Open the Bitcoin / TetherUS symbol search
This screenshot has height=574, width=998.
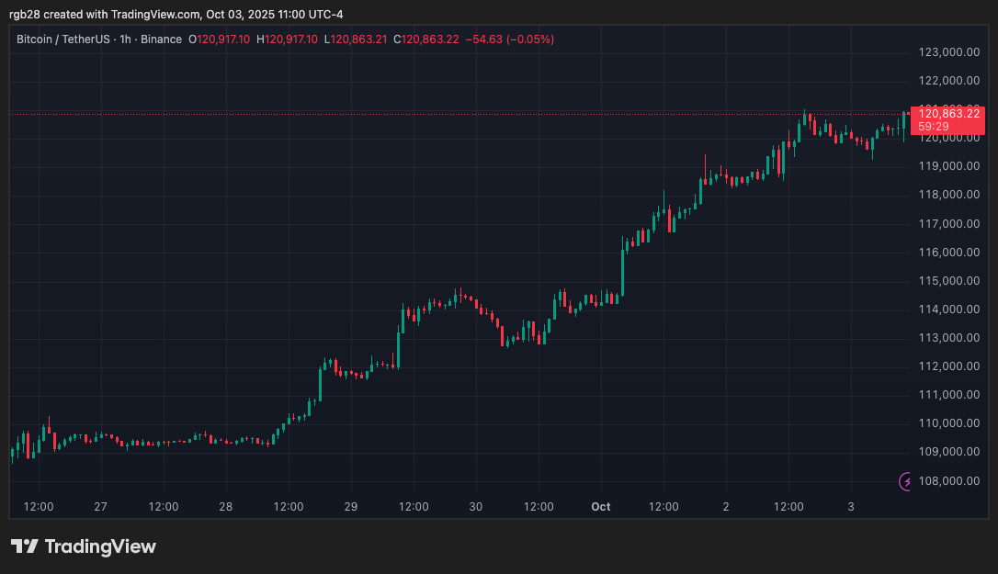pos(64,39)
